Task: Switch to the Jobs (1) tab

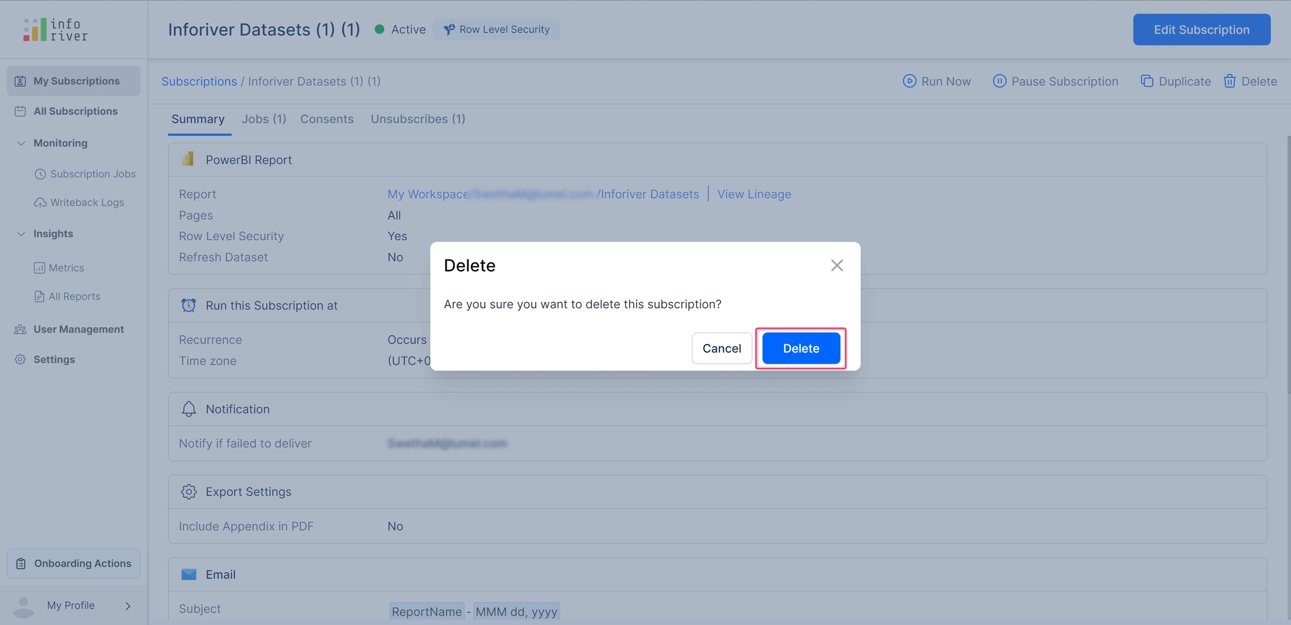Action: [x=263, y=119]
